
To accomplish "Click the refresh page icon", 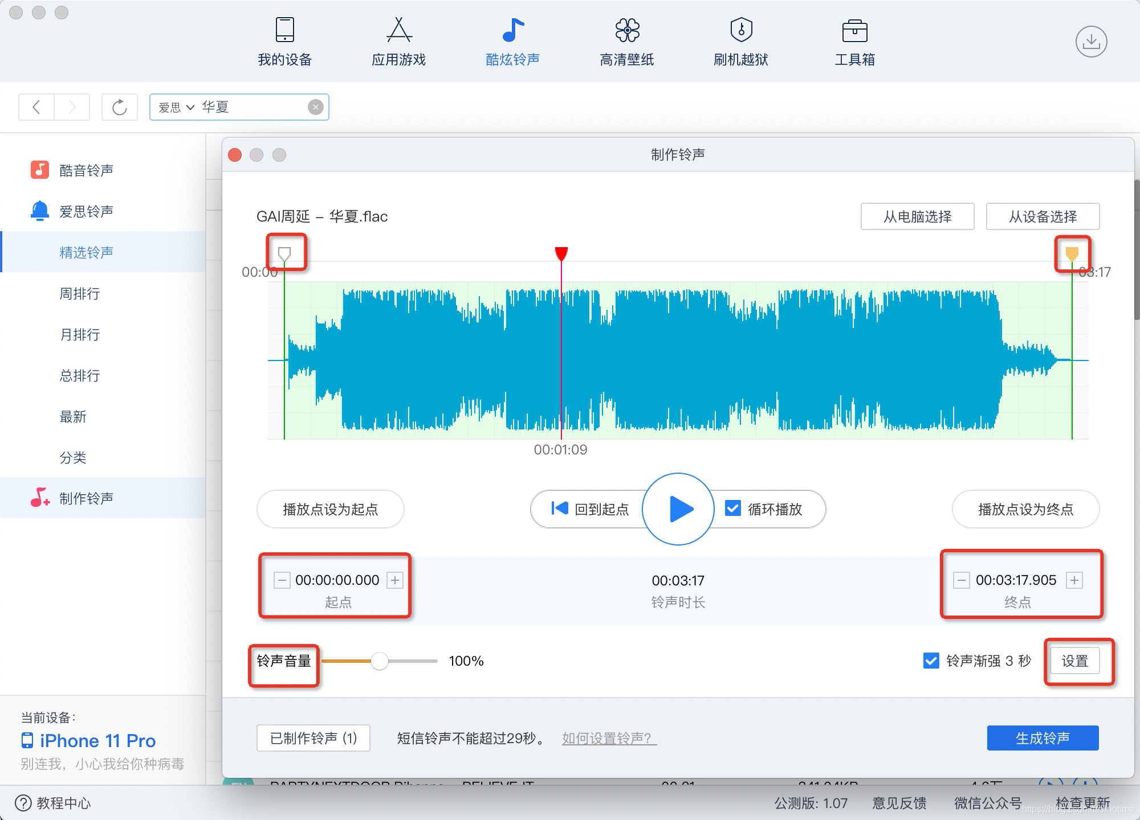I will (120, 107).
